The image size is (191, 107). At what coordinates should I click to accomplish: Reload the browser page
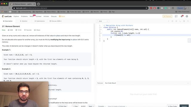tap(10, 8)
